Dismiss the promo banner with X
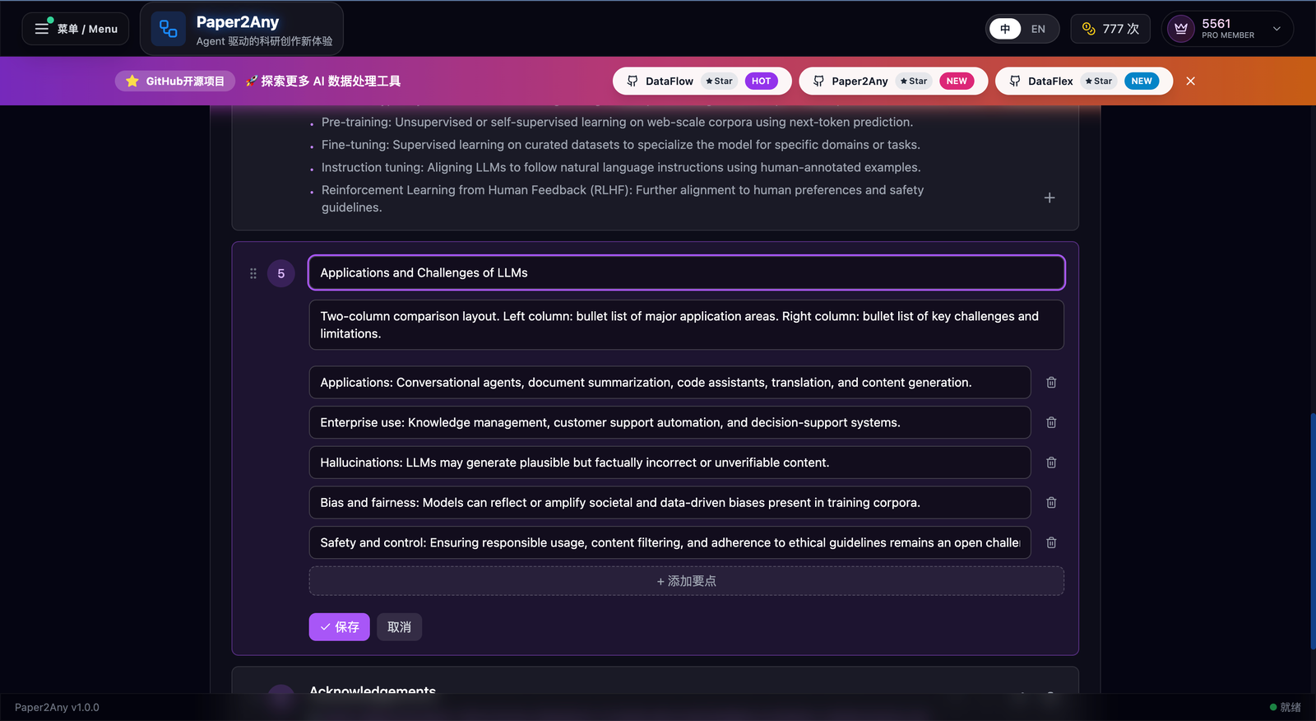 [x=1190, y=81]
